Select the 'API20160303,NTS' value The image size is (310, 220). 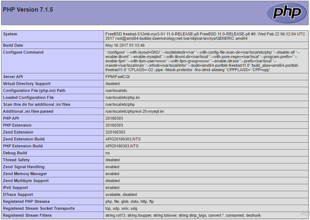(x=122, y=146)
